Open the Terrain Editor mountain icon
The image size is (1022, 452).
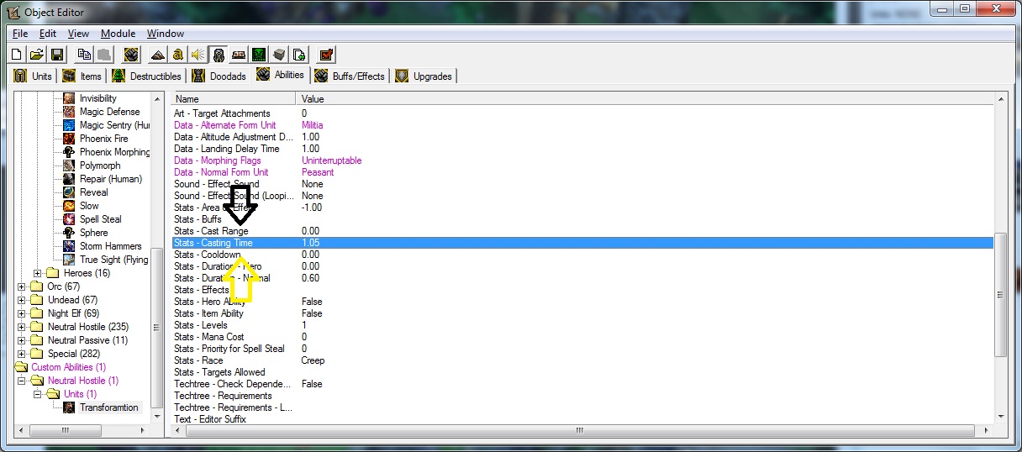point(157,54)
